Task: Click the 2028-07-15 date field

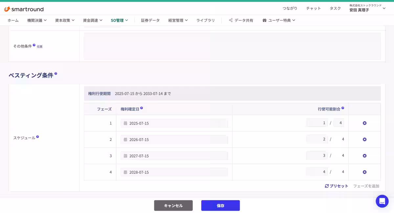Action: 174,172
